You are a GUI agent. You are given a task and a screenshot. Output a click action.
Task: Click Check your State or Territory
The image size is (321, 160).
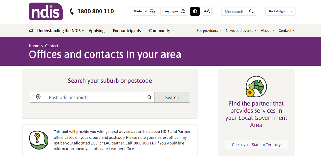[256, 145]
